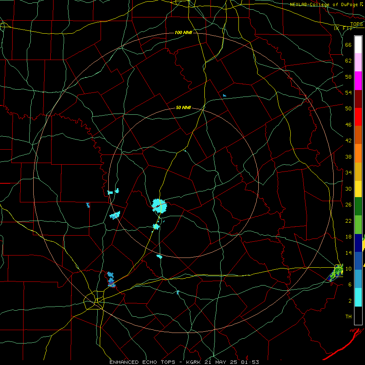Click the '100 NMI' range ring label
The width and height of the screenshot is (365, 365).
(183, 32)
